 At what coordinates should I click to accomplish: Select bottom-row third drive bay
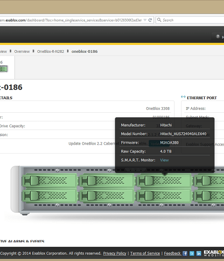tap(164, 196)
